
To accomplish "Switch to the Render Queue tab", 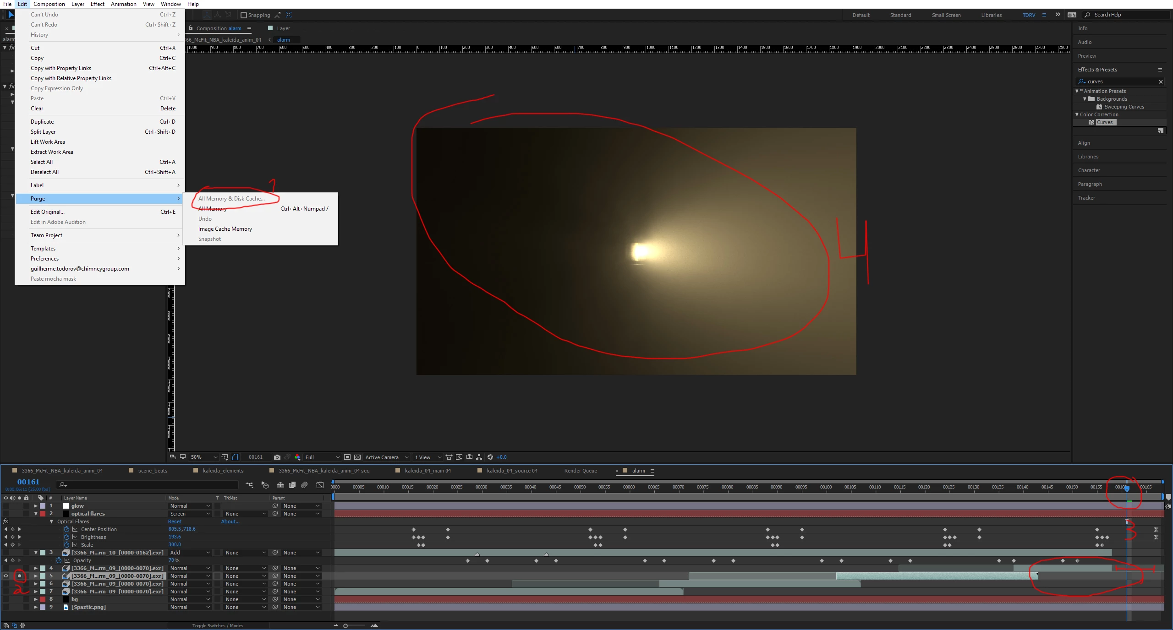I will tap(581, 471).
